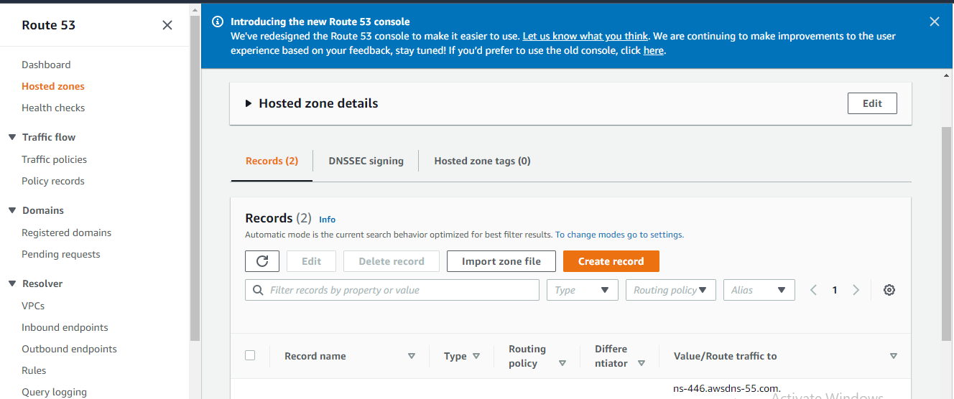Dismiss the blue info banner
Image resolution: width=954 pixels, height=399 pixels.
point(935,22)
